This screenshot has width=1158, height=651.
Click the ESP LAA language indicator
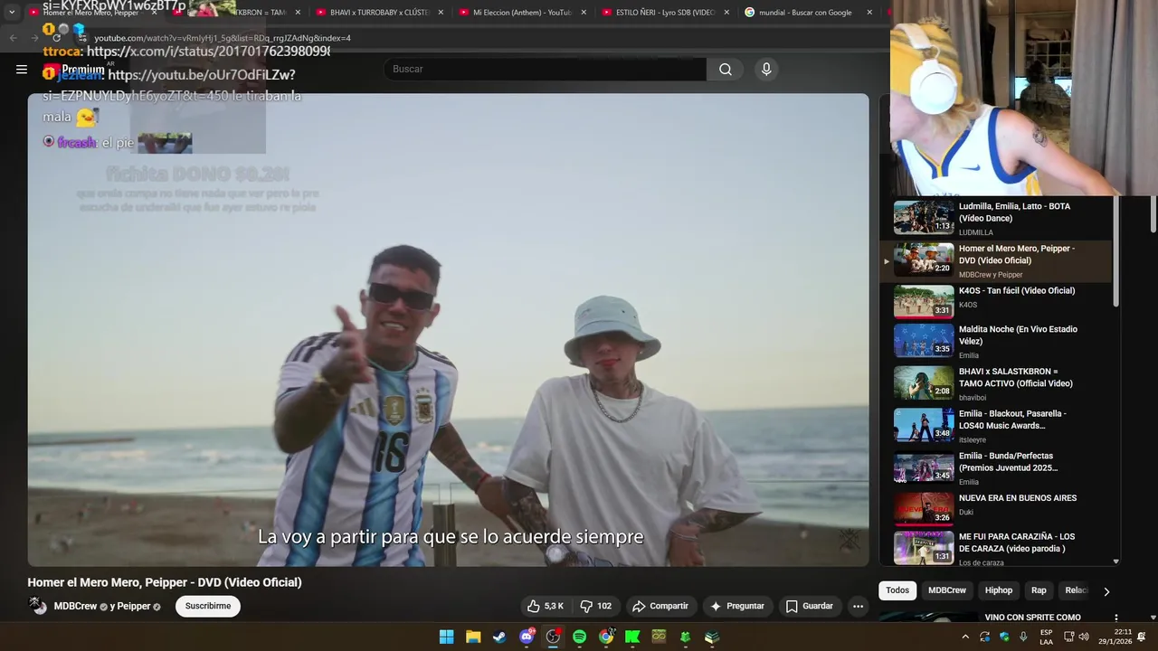1046,637
